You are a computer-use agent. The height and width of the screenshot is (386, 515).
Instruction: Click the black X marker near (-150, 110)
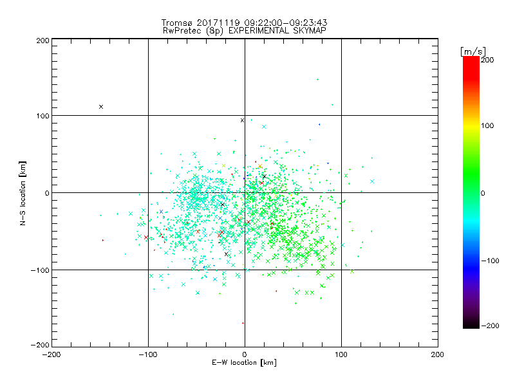[101, 107]
